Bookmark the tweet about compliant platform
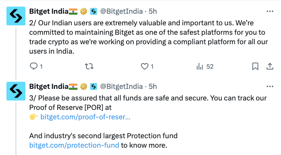The image size is (281, 155). [x=255, y=66]
